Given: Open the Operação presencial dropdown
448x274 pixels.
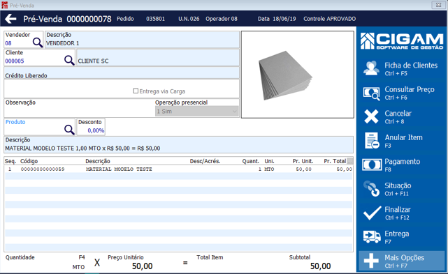Looking at the screenshot, I should [197, 111].
